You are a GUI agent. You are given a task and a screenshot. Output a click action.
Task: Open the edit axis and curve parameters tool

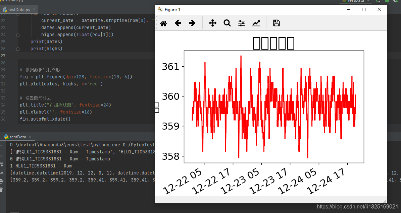(256, 23)
